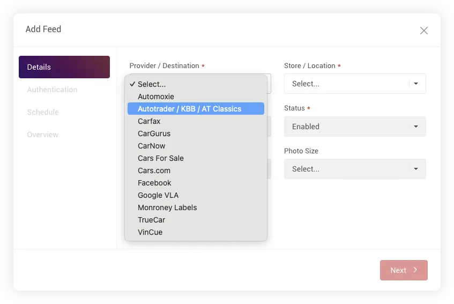Select the Details step in sidebar
454x304 pixels.
pos(64,67)
